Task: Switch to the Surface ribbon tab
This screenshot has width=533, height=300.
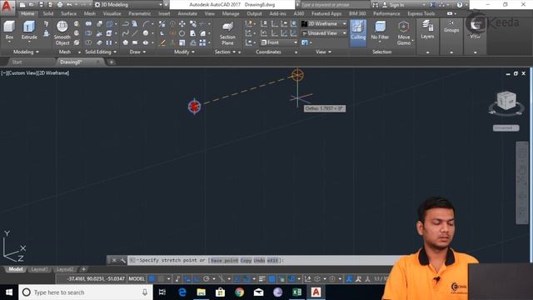Action: 68,13
